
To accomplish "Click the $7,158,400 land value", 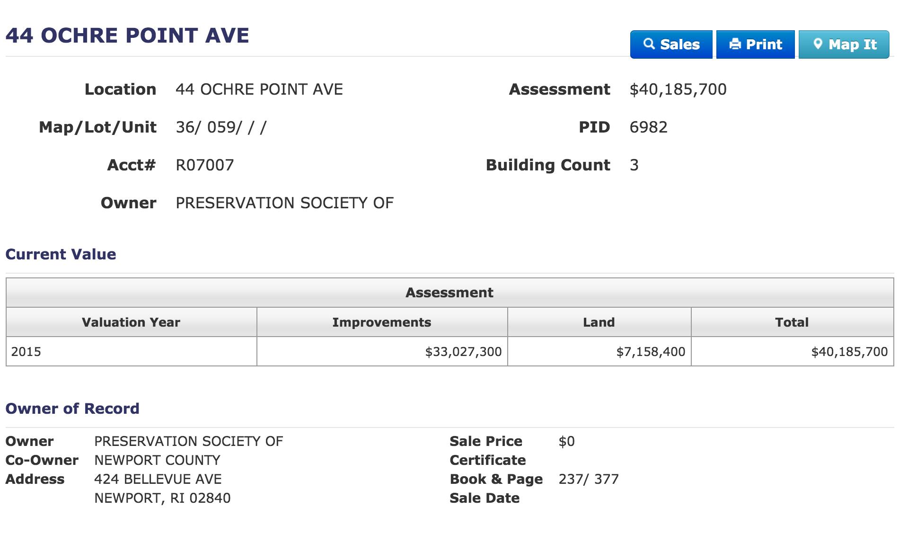I will point(651,352).
